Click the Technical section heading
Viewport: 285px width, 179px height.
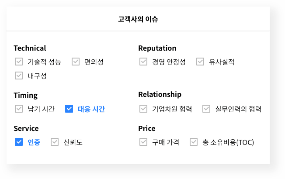tap(30, 48)
